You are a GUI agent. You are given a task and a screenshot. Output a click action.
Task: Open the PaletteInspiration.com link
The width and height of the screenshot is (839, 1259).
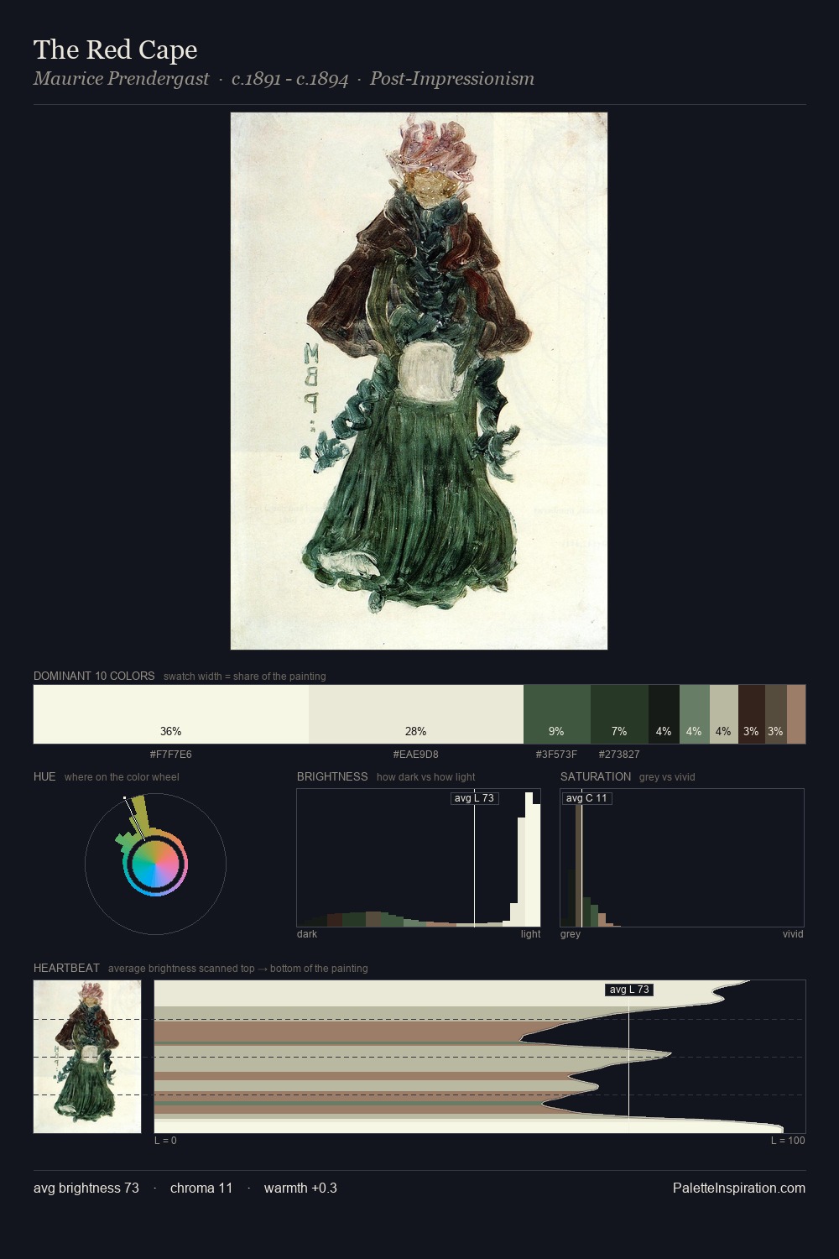click(739, 1188)
